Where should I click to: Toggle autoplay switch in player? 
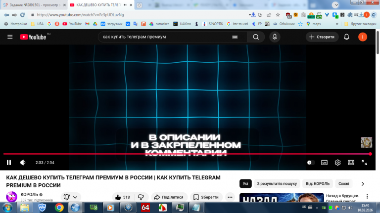[x=310, y=163]
